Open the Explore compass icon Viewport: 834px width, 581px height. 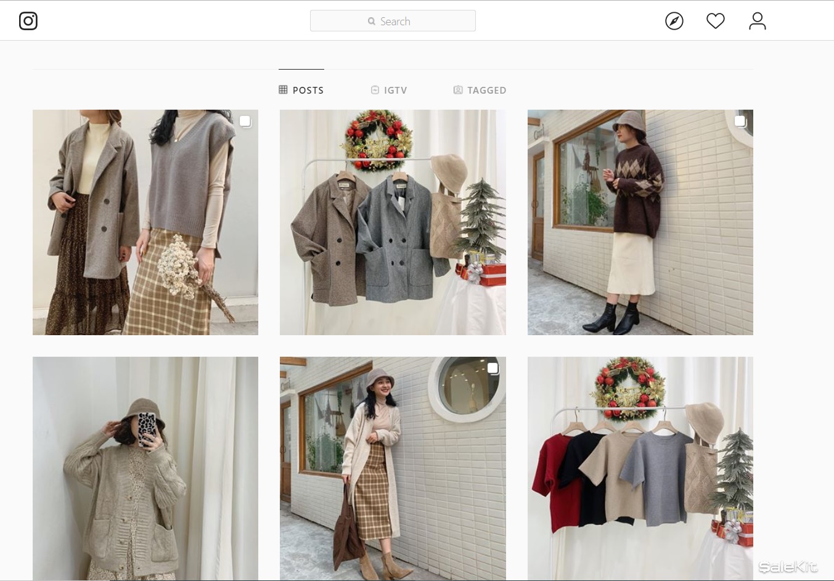(674, 20)
